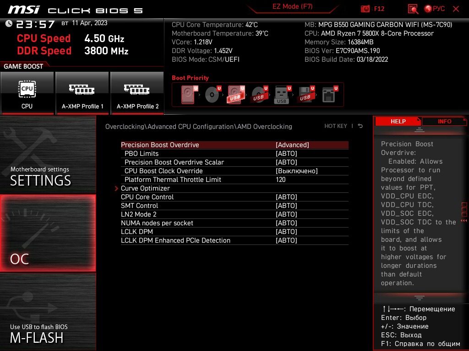Change the SMT Control setting
469x351 pixels.
(234, 205)
